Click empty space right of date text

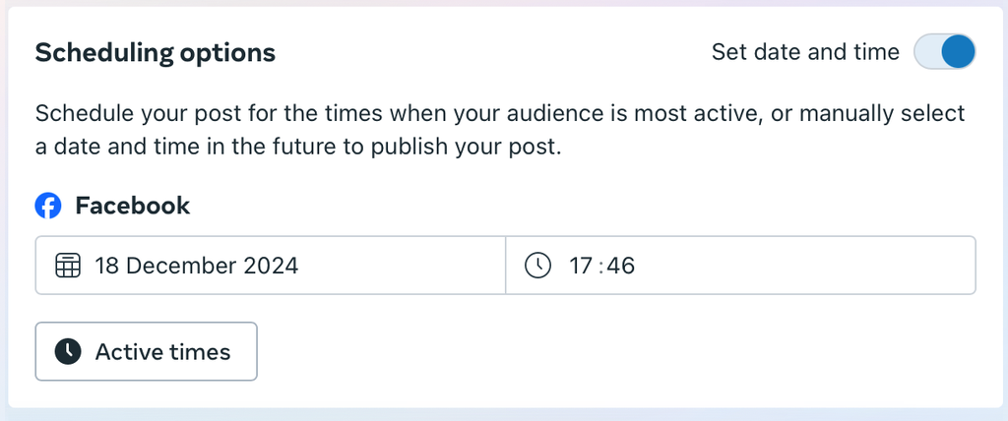(x=404, y=266)
